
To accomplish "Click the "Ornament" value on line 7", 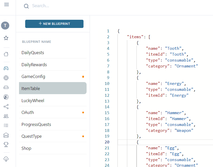I will pyautogui.click(x=186, y=66).
